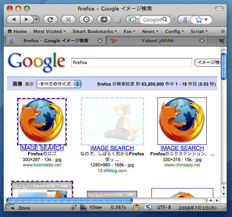
Task: Open the Bookmarks star-box toolbar button
Action: click(104, 20)
